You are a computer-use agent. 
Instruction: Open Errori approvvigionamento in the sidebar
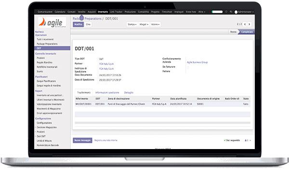tap(50, 113)
